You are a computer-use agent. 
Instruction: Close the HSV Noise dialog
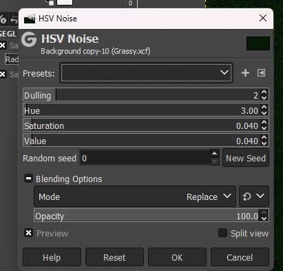[x=263, y=18]
